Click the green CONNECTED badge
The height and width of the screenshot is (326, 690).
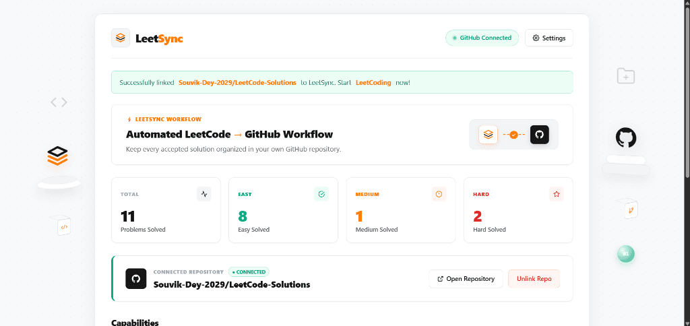tap(249, 272)
